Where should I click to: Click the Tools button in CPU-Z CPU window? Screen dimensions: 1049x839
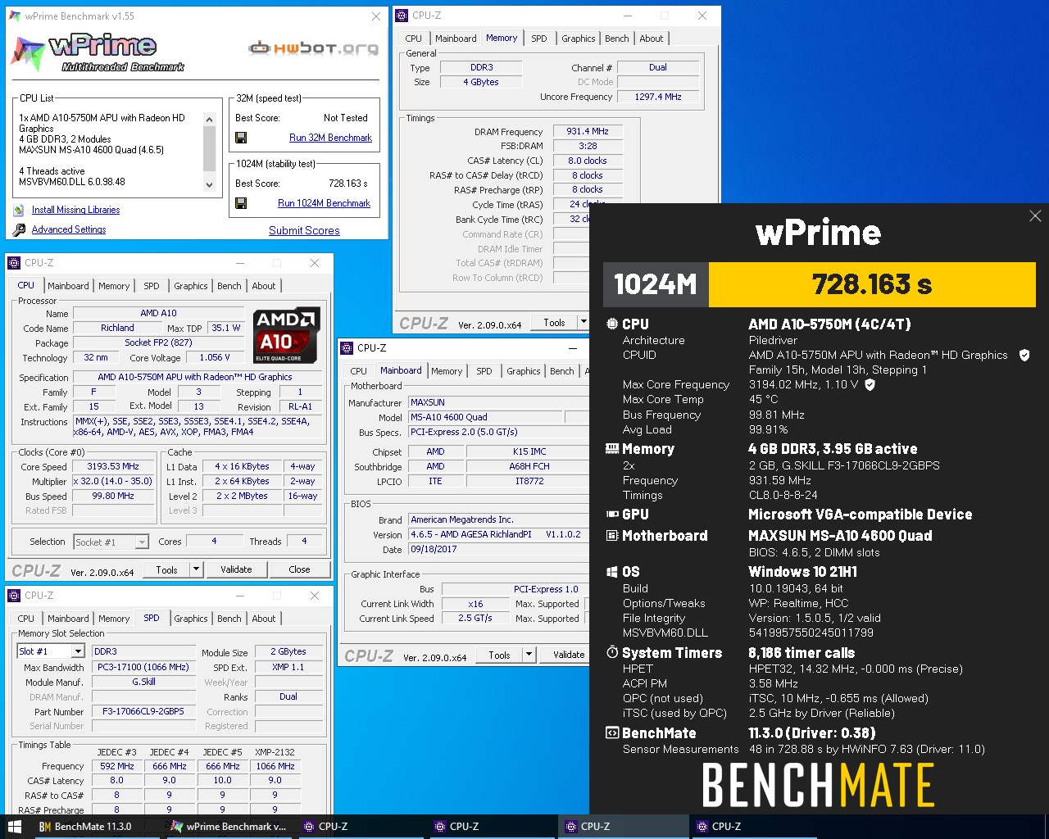pyautogui.click(x=166, y=569)
